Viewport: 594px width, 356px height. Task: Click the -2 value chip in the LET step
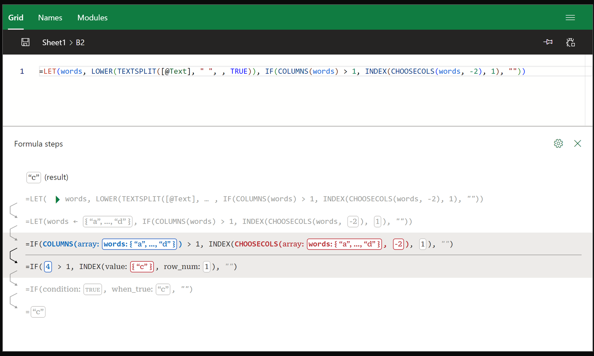(353, 221)
